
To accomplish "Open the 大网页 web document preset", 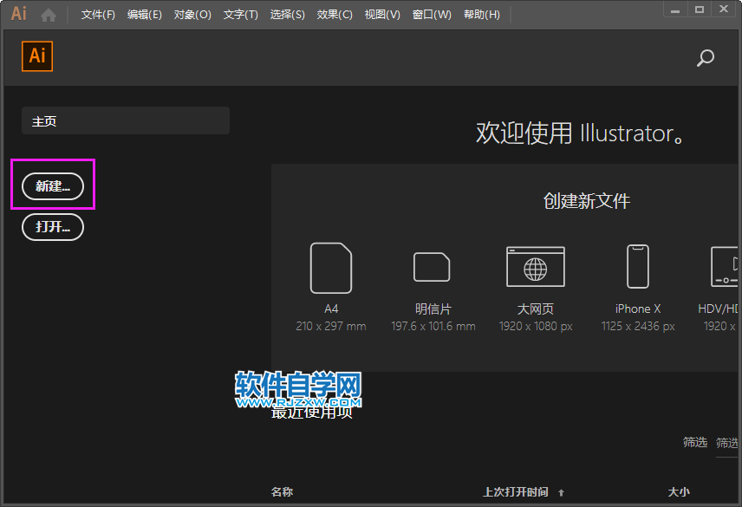I will point(535,266).
